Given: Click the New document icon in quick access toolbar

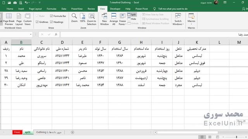Looking at the screenshot, I should click(x=3, y=3).
